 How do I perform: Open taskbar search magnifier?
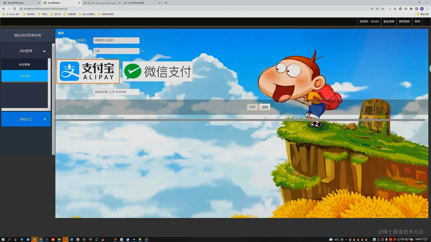9,239
